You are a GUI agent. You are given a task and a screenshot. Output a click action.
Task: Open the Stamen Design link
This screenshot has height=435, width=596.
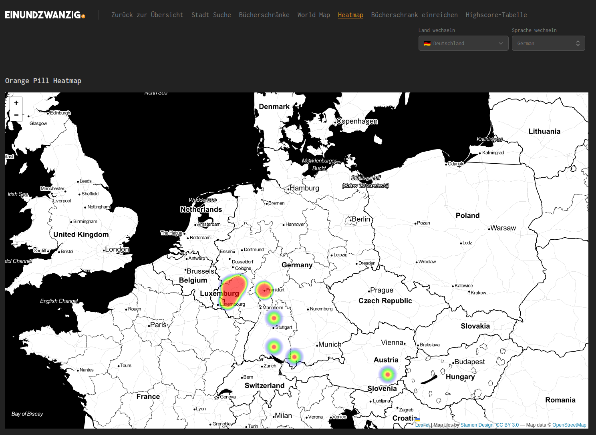[477, 425]
